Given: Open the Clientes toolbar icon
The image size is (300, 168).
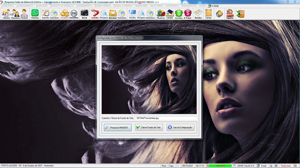Looking at the screenshot, I should pos(6,14).
